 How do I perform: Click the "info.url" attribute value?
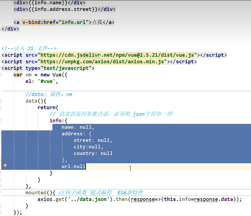point(73,22)
